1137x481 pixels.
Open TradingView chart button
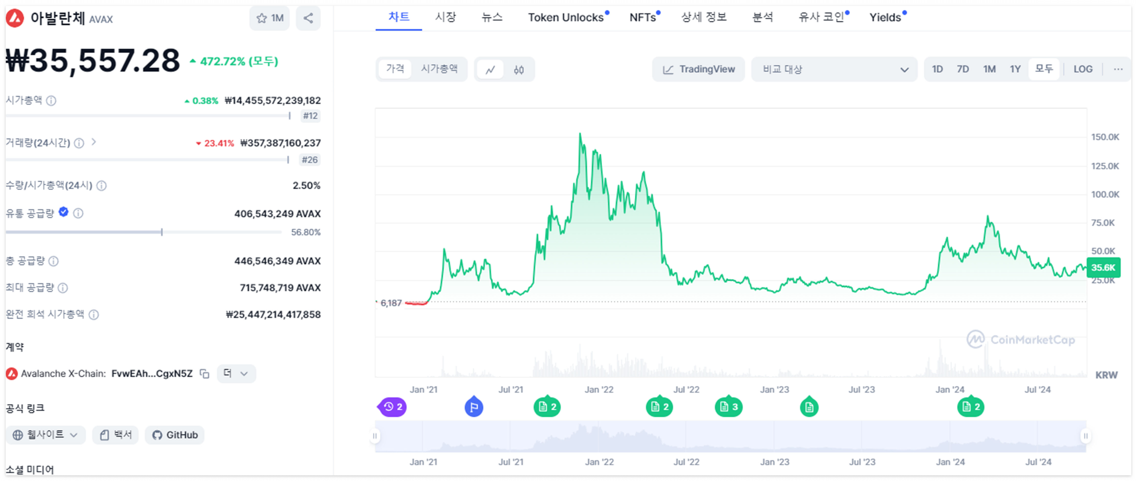coord(699,69)
